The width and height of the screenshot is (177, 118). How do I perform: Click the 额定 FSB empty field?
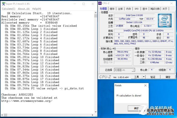click(x=123, y=62)
